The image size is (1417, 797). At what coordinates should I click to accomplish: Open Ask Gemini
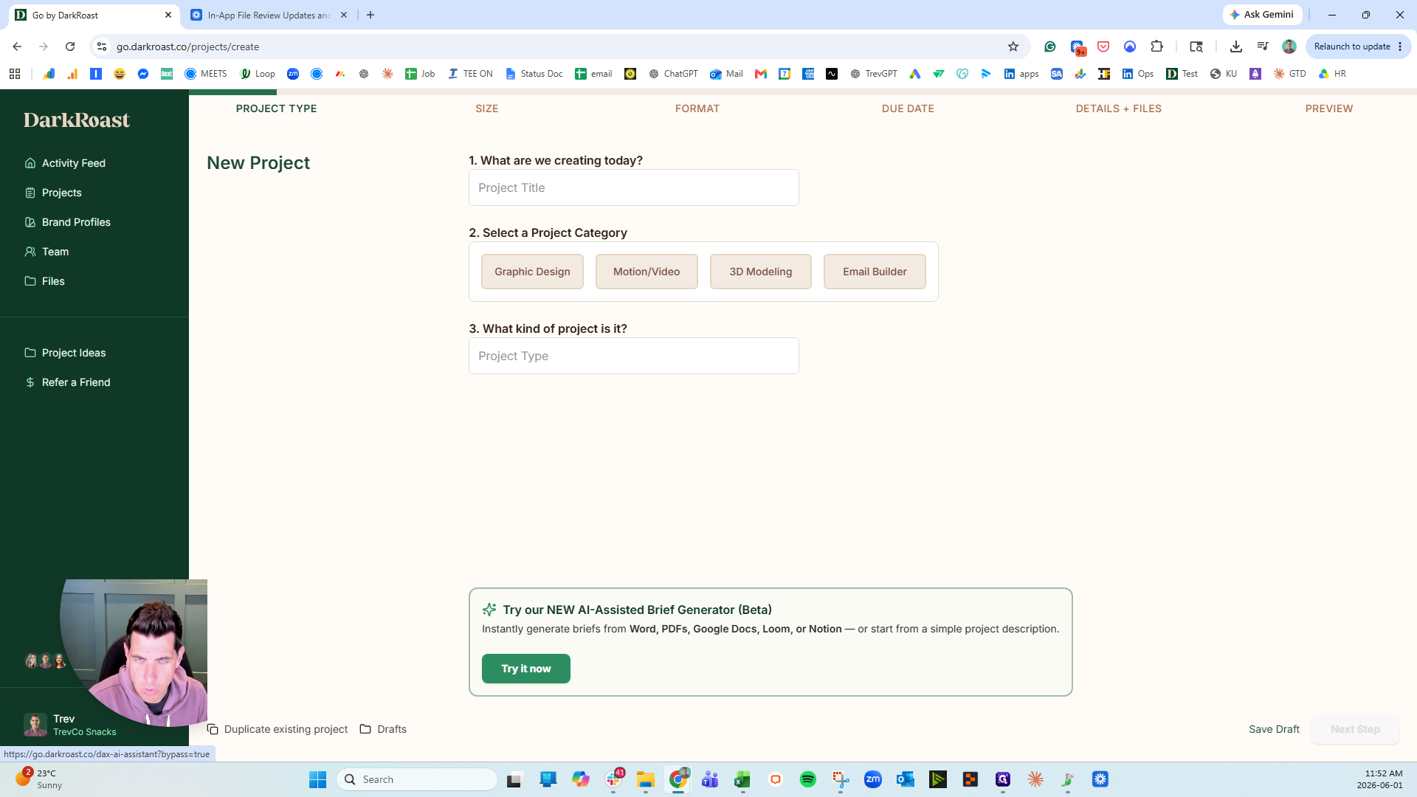[x=1262, y=15]
